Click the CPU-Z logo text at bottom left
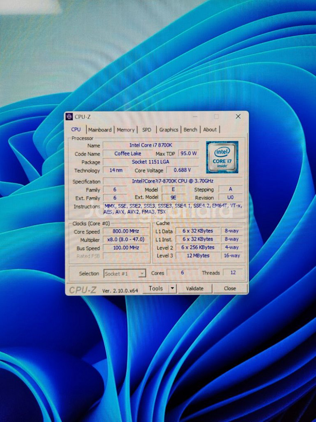The height and width of the screenshot is (422, 316). click(x=83, y=290)
